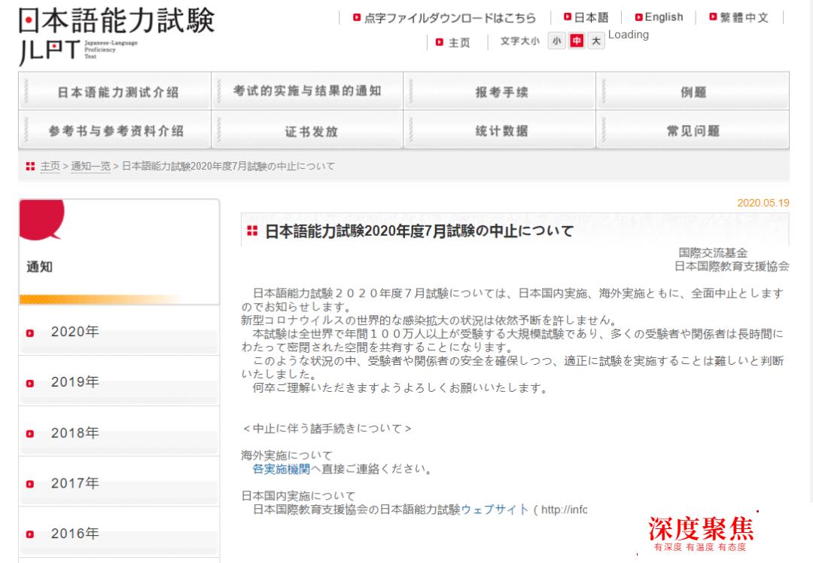
Task: Click the date 2020.05.19
Action: coord(763,203)
